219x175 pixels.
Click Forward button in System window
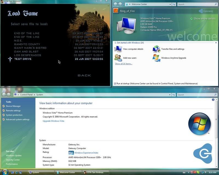(9, 95)
